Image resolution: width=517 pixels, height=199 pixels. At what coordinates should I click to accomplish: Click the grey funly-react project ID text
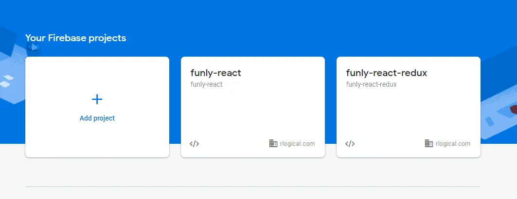(206, 84)
